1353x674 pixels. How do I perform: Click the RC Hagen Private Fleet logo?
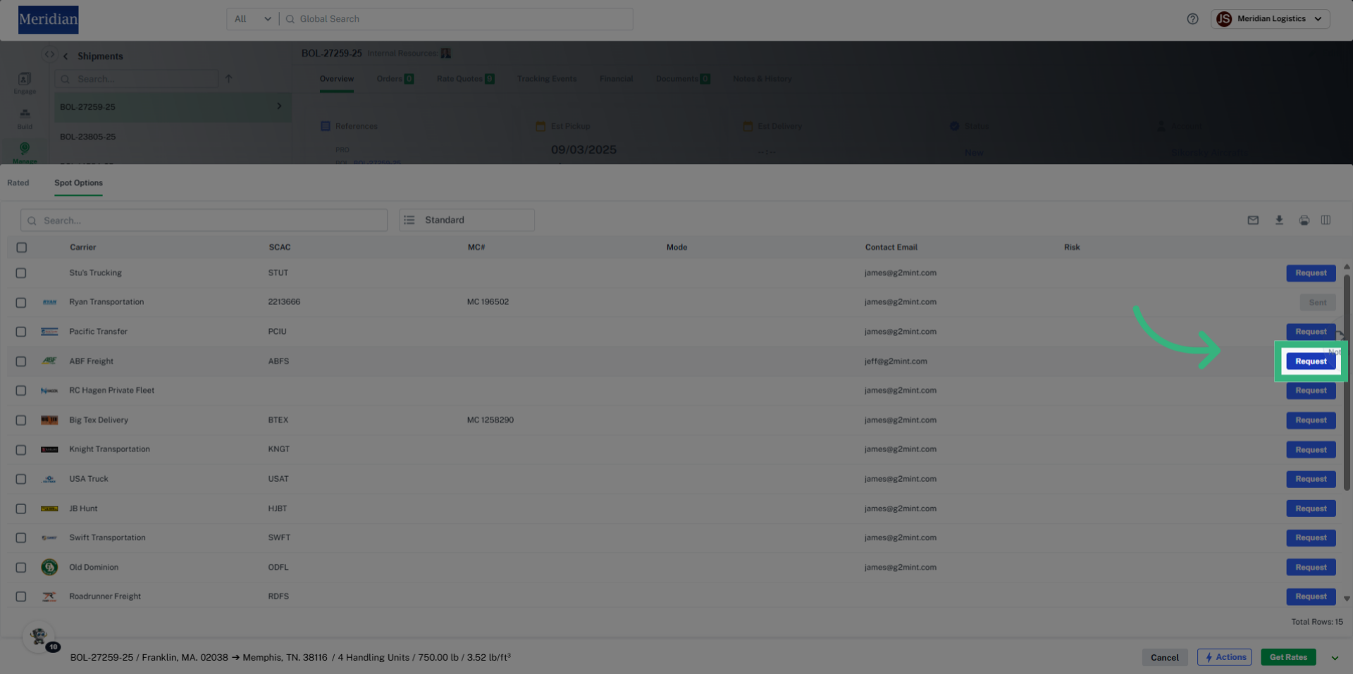[49, 391]
